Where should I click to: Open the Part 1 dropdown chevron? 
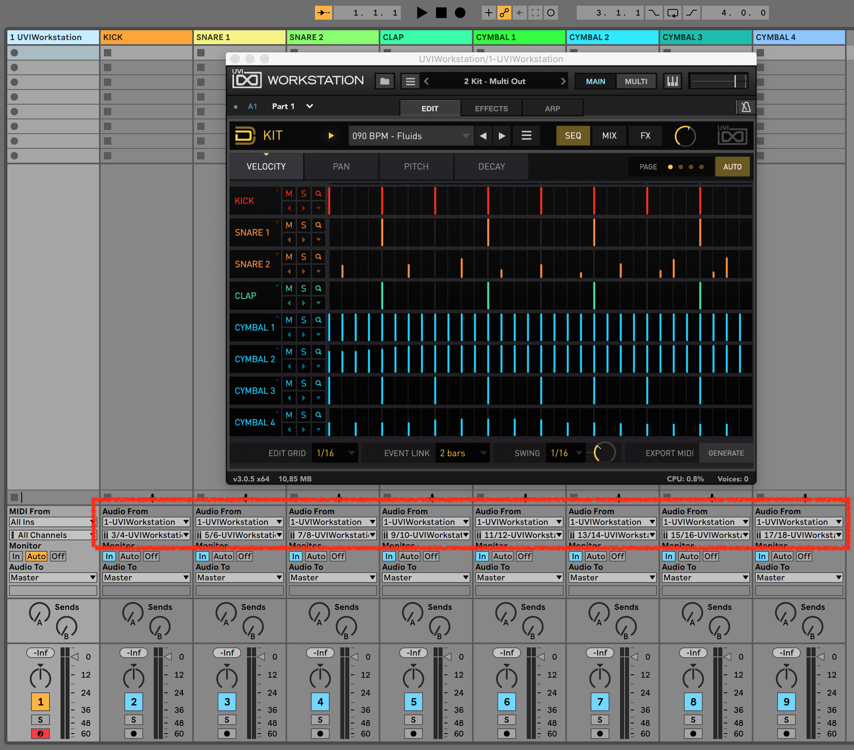(x=310, y=106)
